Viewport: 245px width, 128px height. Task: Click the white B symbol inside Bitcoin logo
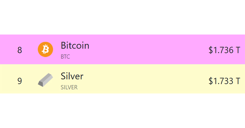tap(45, 49)
